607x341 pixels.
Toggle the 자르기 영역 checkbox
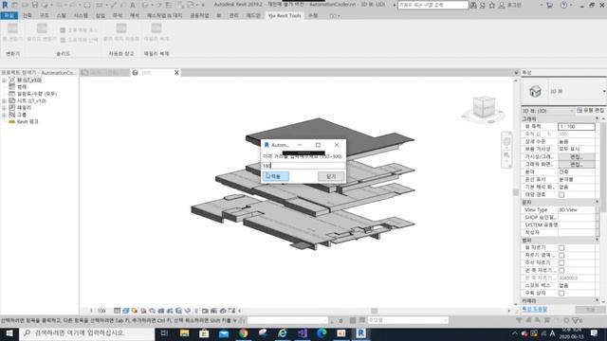pos(561,255)
